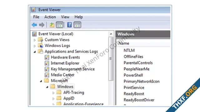Collapse the Microsoft tree node
Viewport: 200px width, 112px height.
(41, 81)
